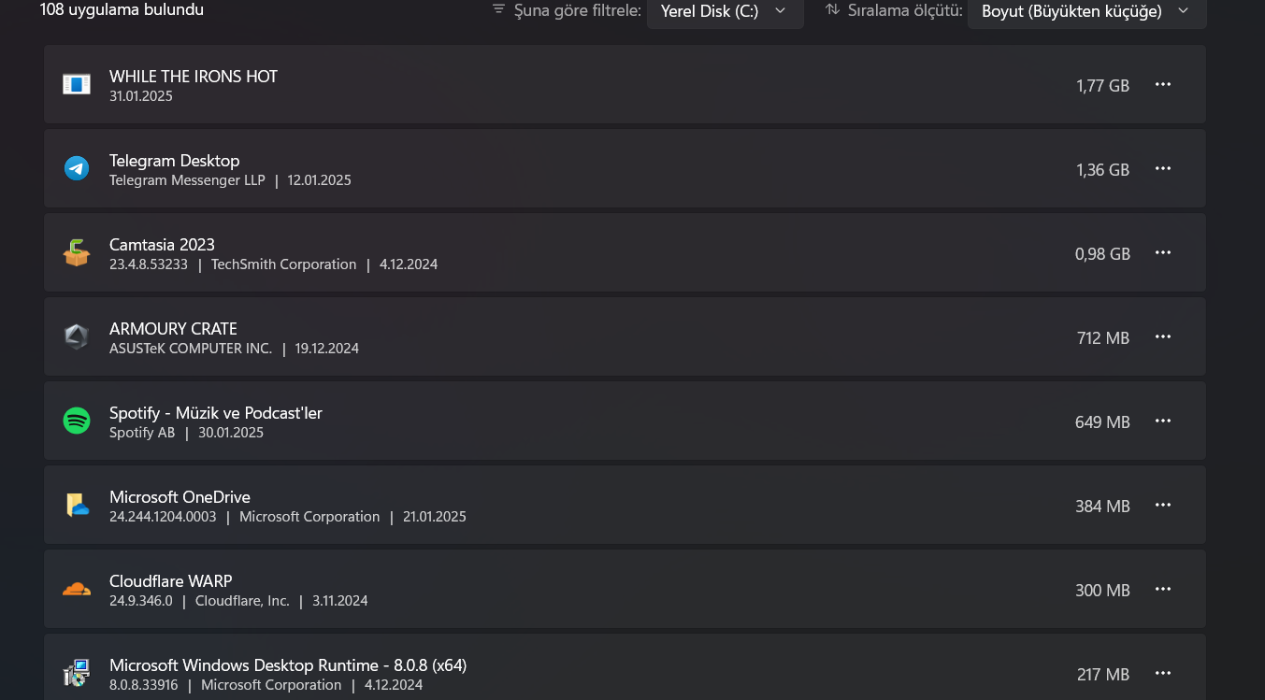Click the Windows Desktop Runtime app icon
Screen dimensions: 1265x700
coord(77,673)
